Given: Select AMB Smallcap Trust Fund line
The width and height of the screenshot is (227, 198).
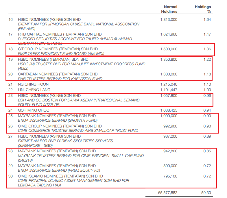Looking at the screenshot, I should (78, 131).
